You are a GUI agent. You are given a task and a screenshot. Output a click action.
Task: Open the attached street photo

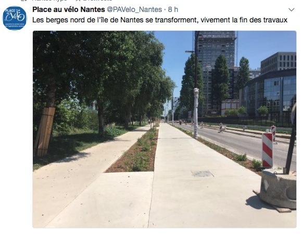(x=165, y=129)
